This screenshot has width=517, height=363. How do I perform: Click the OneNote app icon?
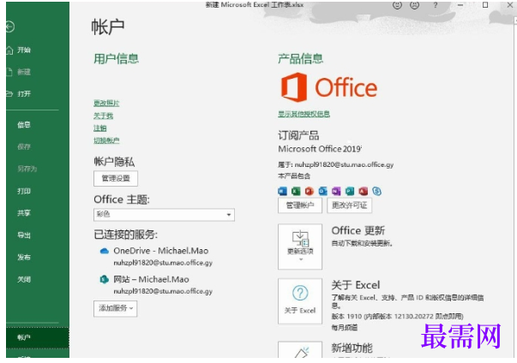[336, 191]
